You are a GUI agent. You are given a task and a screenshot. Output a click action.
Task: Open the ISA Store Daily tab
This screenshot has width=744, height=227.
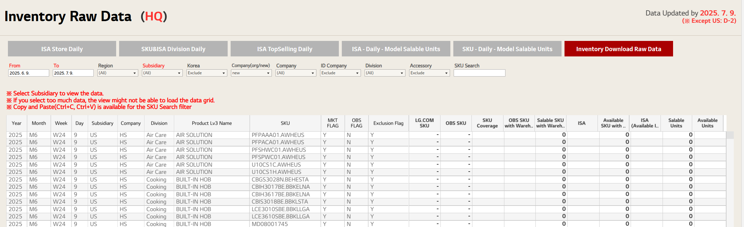pos(62,49)
